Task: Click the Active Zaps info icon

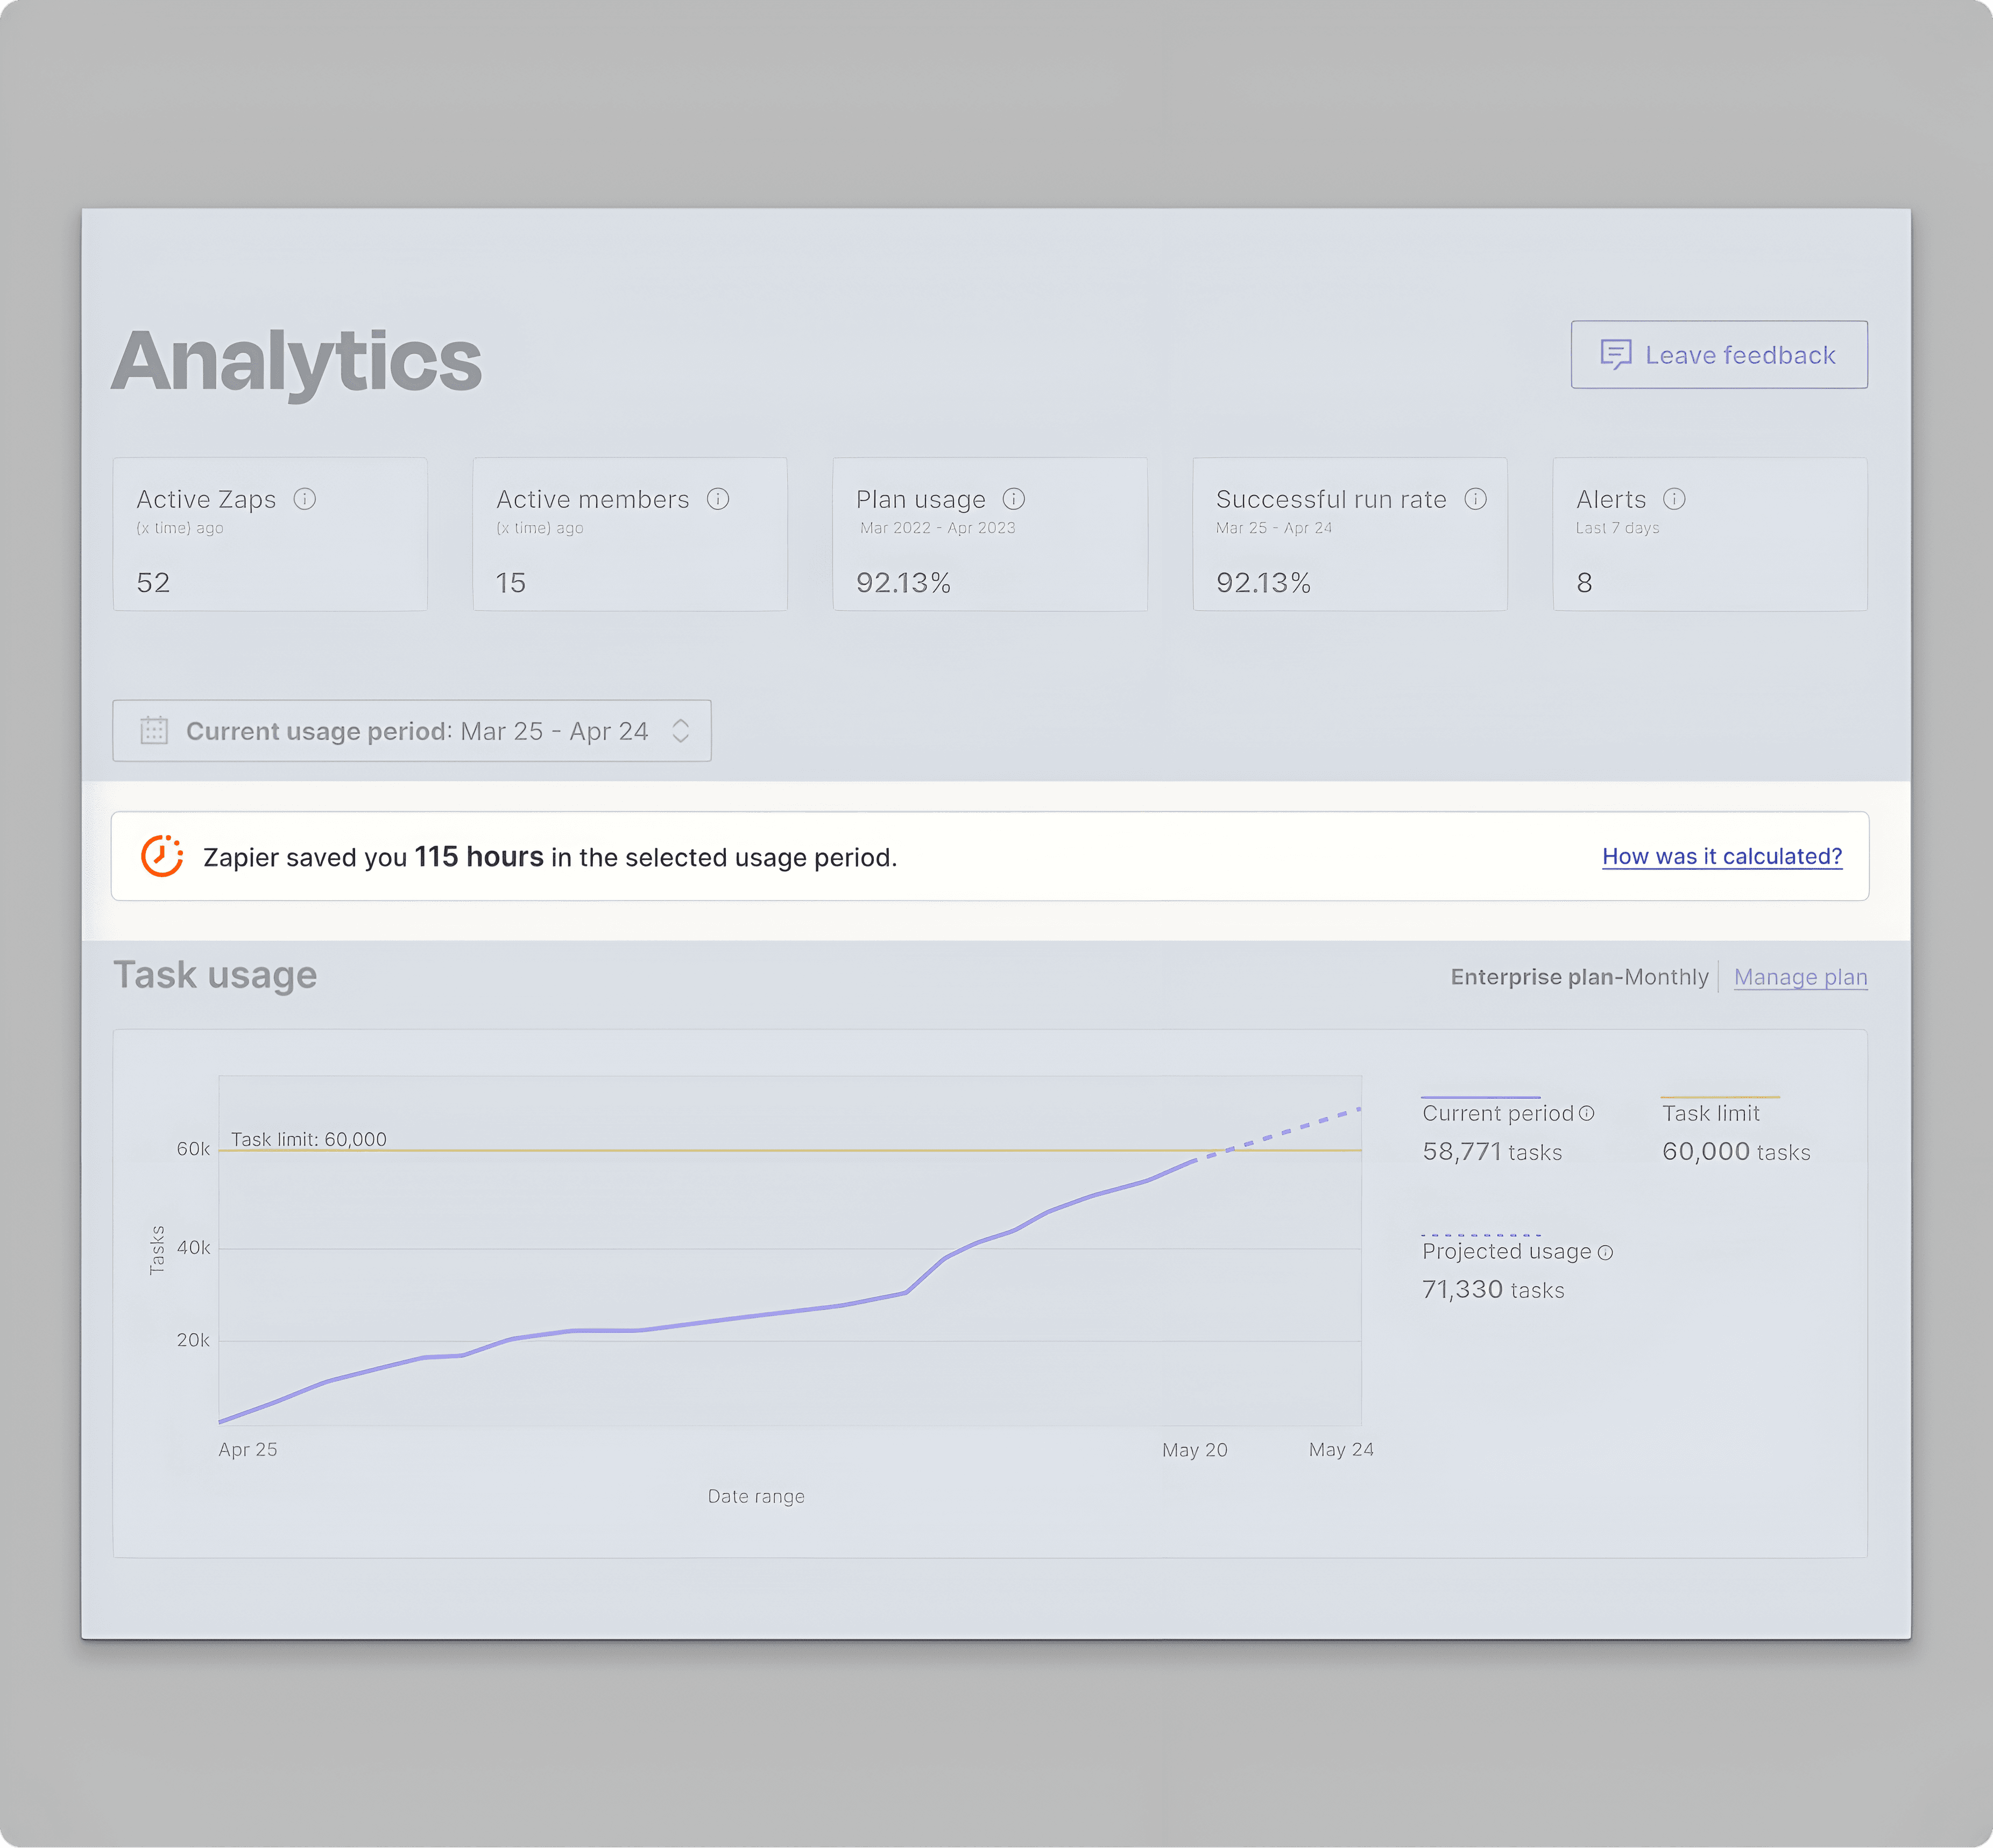Action: (x=305, y=499)
